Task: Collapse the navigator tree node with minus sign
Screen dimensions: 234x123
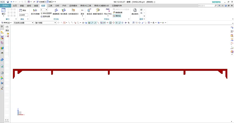Action: (x=6, y=36)
